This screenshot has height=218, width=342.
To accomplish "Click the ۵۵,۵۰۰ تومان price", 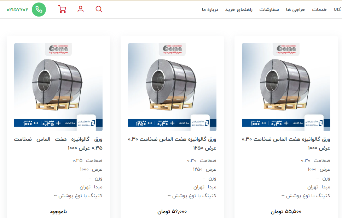I will click(286, 211).
